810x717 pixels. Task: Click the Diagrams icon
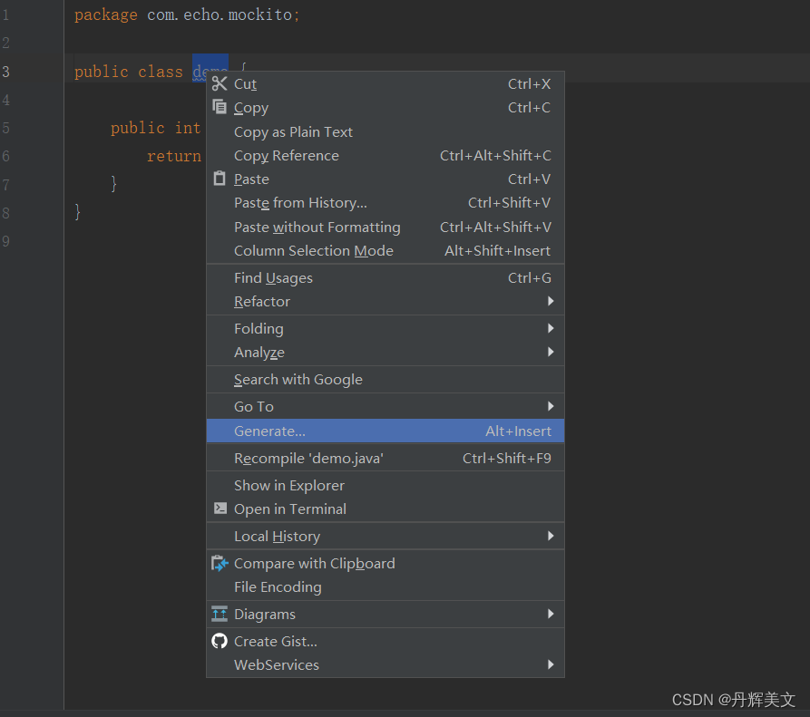click(x=220, y=614)
